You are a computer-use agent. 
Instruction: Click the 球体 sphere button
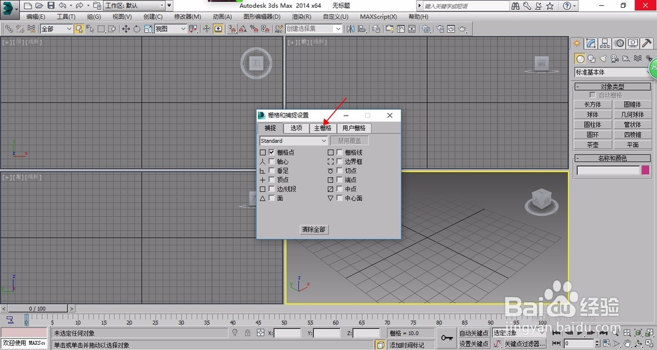point(593,114)
